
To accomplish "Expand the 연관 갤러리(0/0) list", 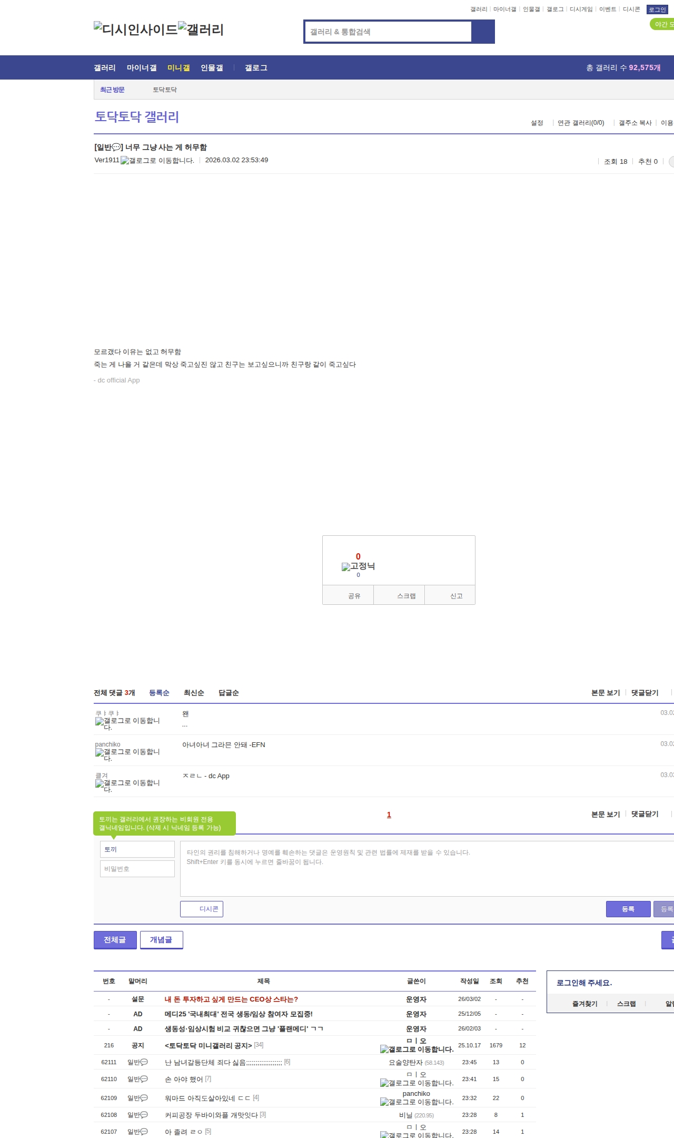I will pyautogui.click(x=581, y=123).
